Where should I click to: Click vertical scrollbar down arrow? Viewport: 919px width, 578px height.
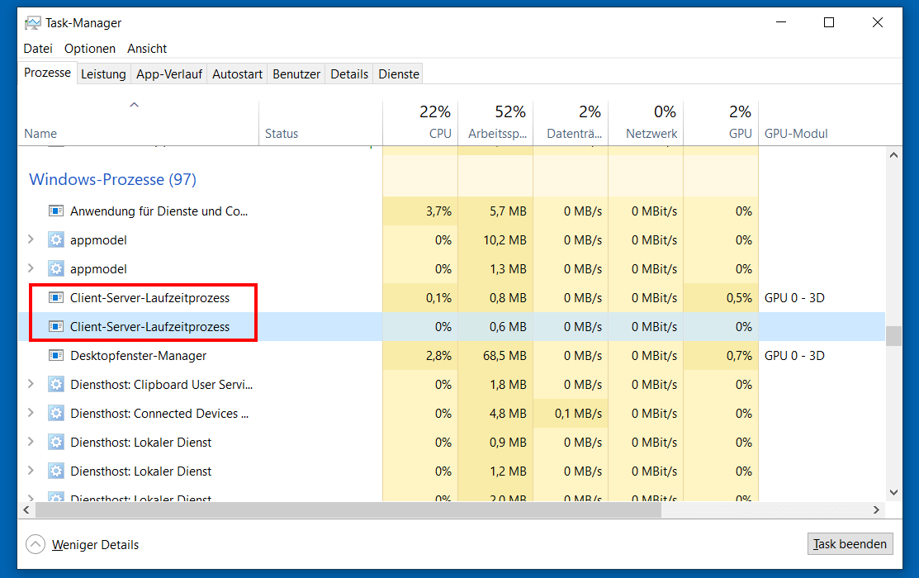[x=893, y=492]
